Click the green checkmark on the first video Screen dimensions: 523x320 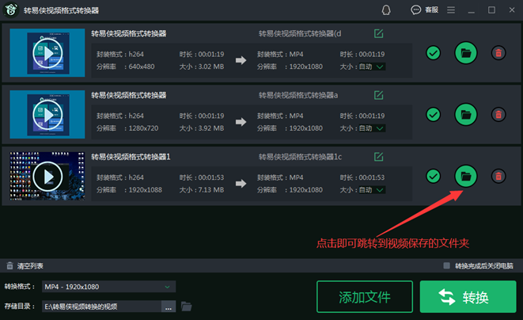click(x=433, y=53)
